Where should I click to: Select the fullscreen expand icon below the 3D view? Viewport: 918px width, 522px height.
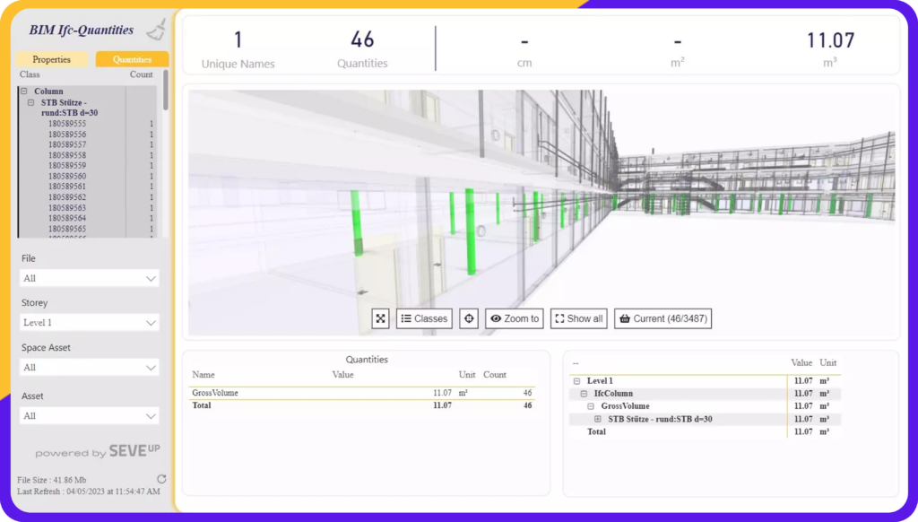pyautogui.click(x=379, y=318)
